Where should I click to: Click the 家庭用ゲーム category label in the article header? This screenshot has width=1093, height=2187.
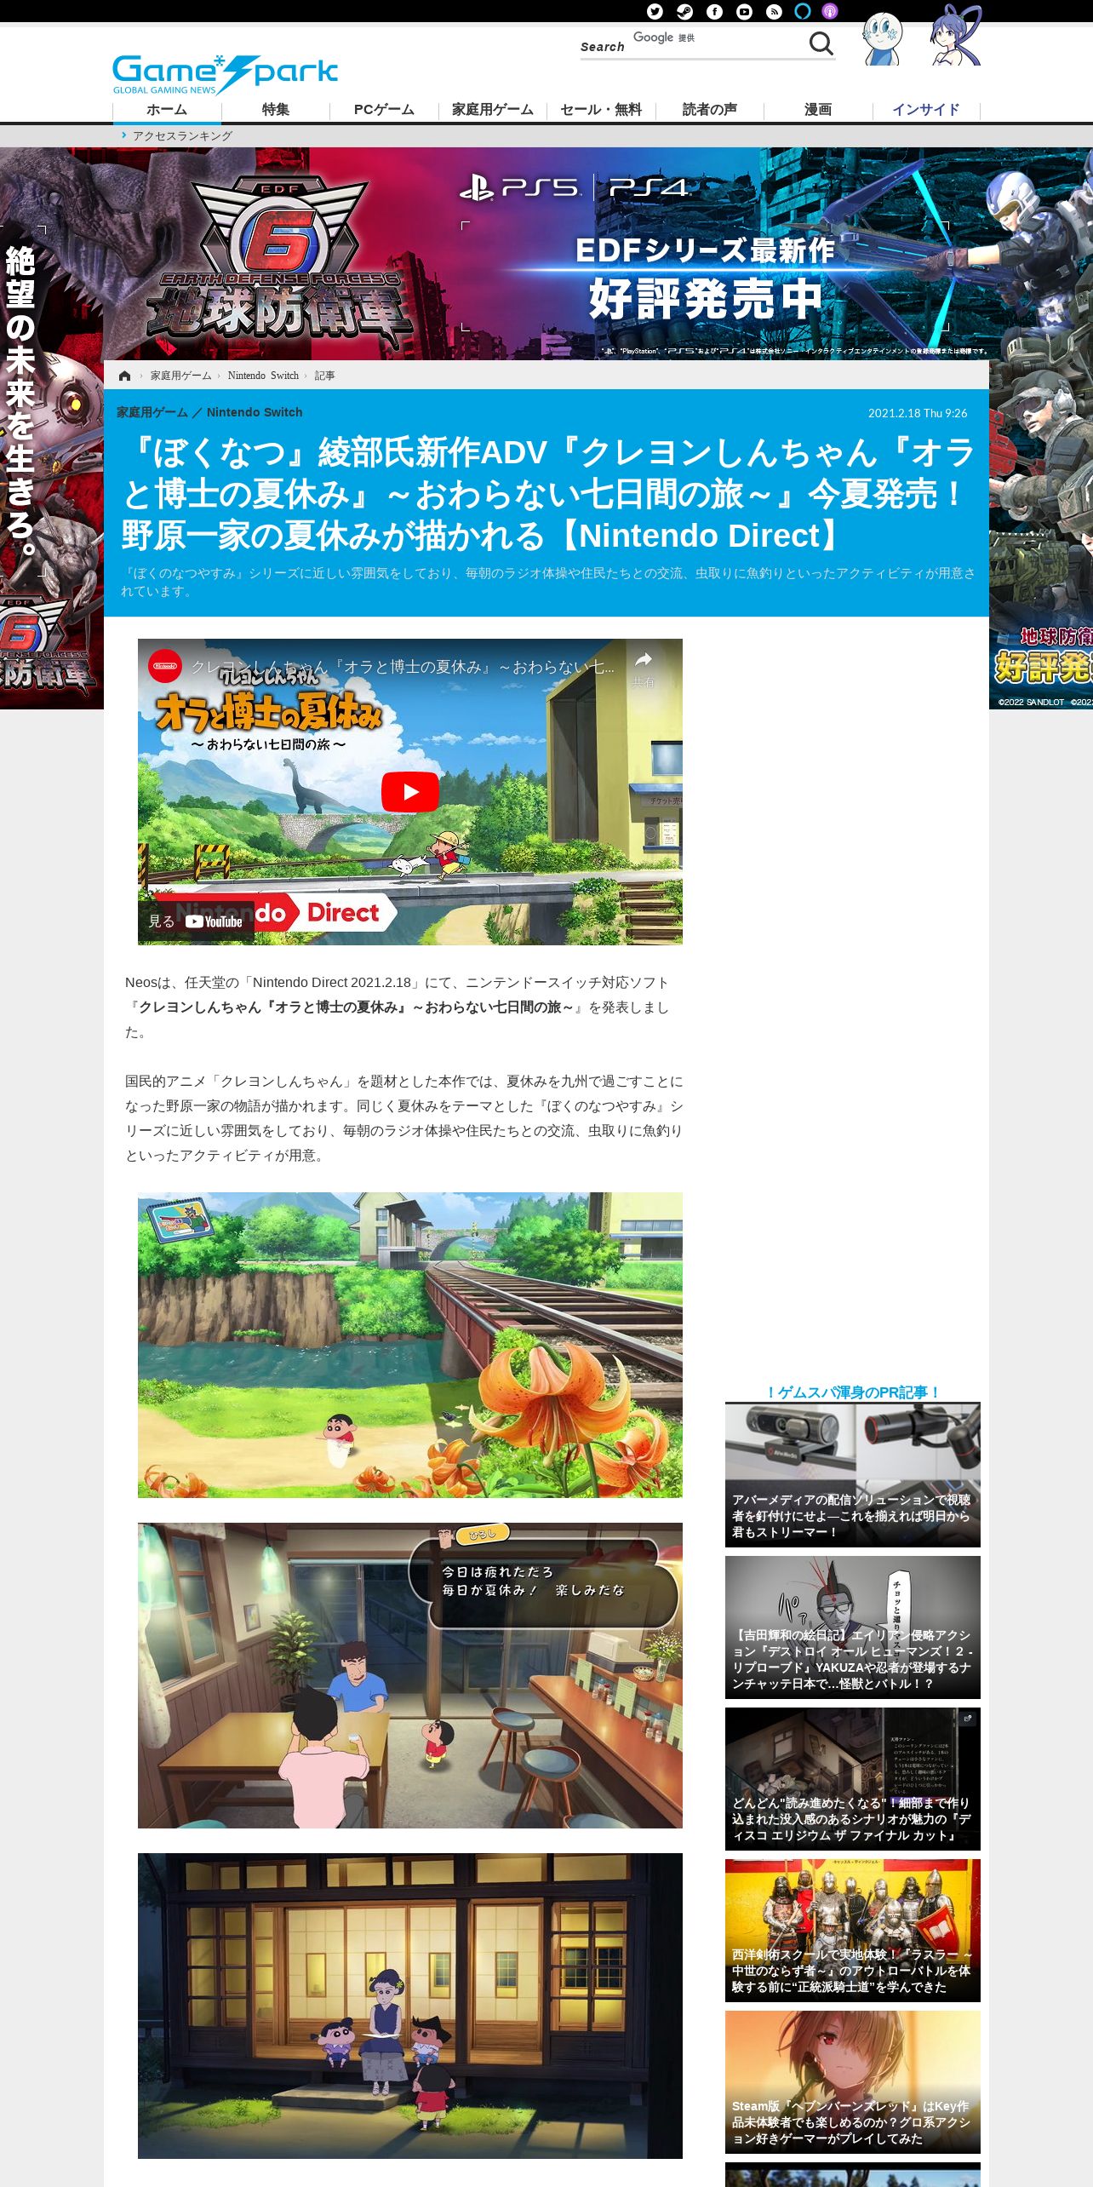click(x=152, y=412)
